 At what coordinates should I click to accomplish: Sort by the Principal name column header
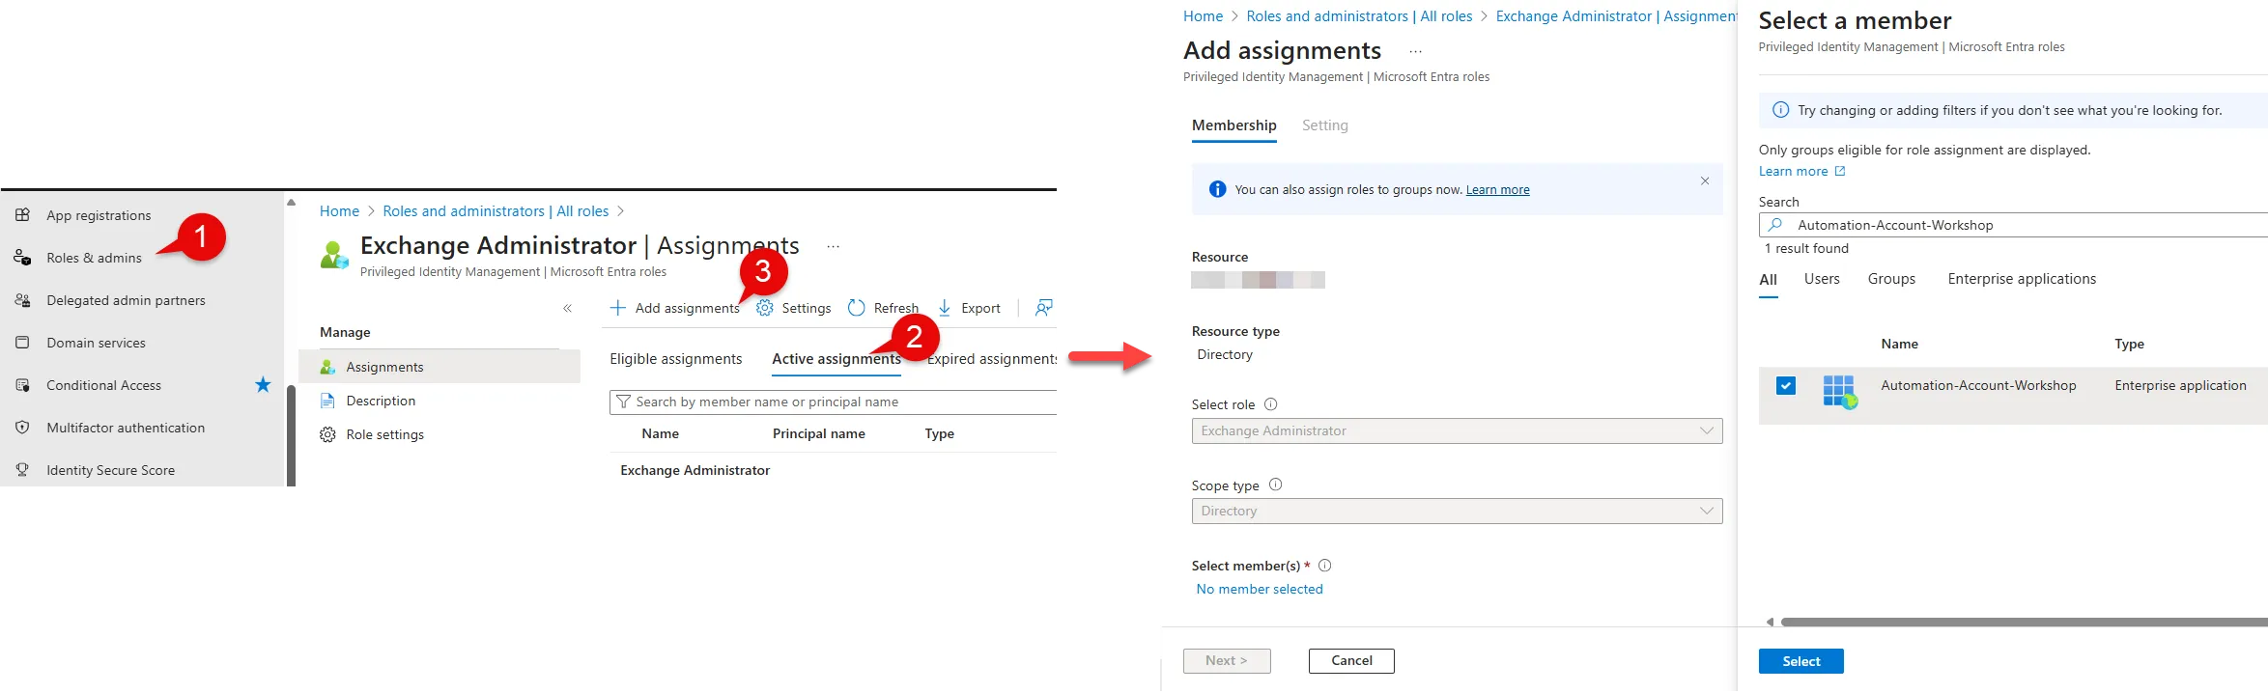(x=819, y=433)
